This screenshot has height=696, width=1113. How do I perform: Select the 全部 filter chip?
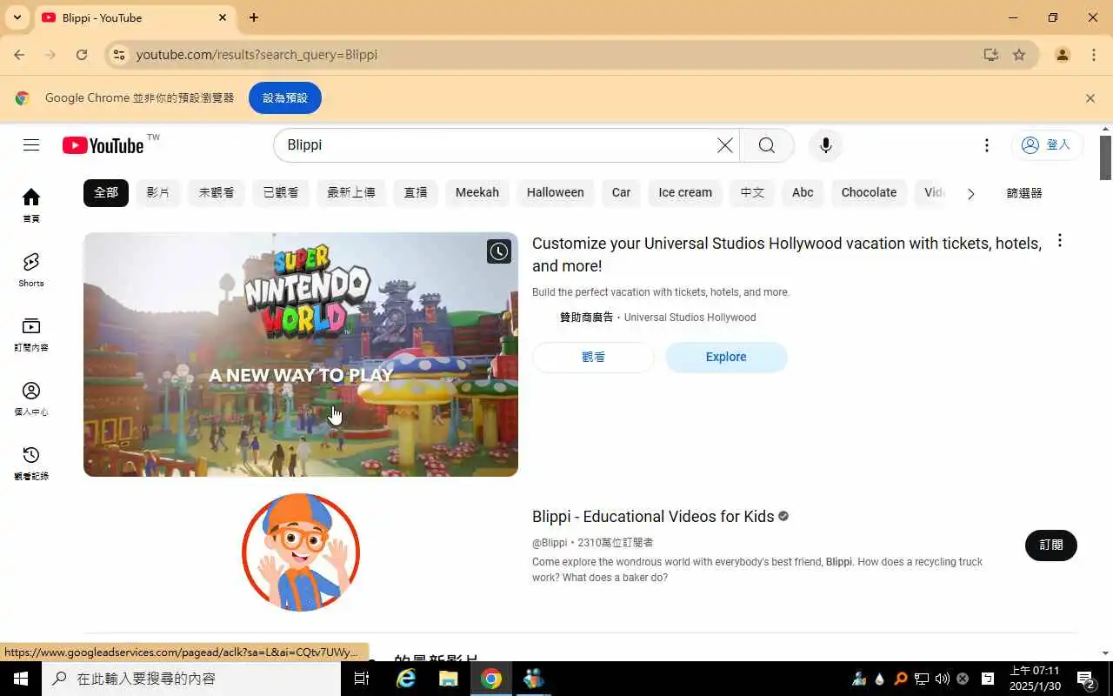coord(106,193)
